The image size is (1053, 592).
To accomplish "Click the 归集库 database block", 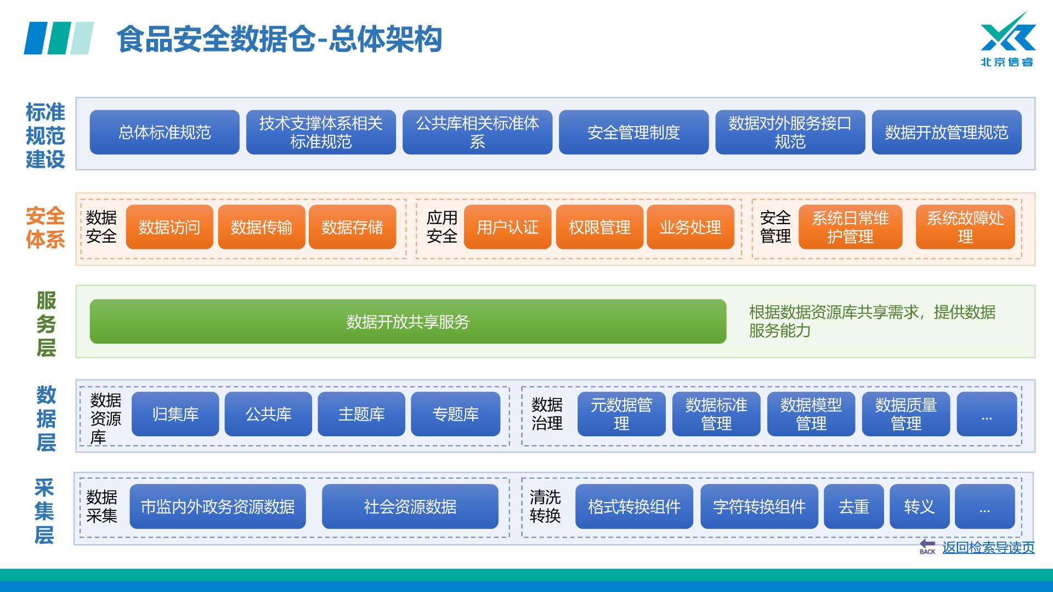I will click(175, 414).
